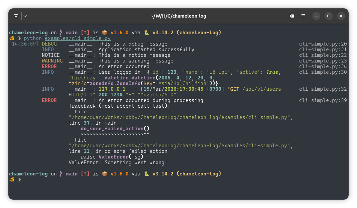Click the datetime.datetime call text

coord(130,78)
